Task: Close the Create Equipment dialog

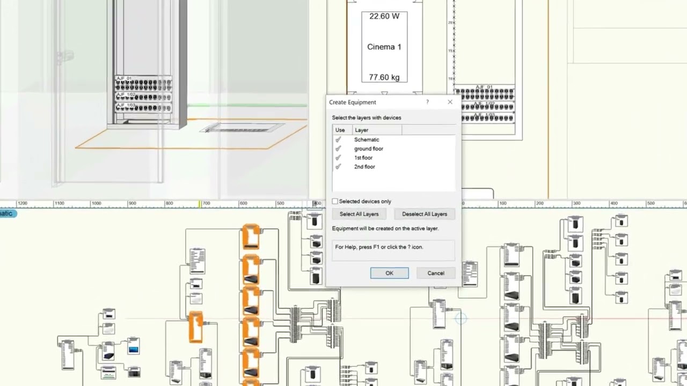Action: (450, 102)
